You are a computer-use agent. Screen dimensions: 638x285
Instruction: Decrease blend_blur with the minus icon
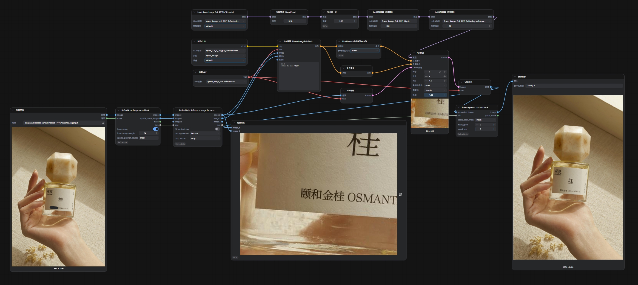477,129
